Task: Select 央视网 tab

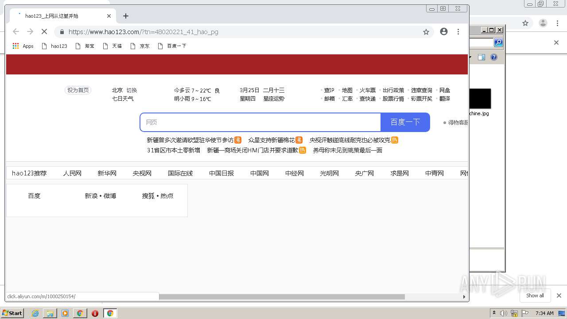Action: [x=142, y=173]
